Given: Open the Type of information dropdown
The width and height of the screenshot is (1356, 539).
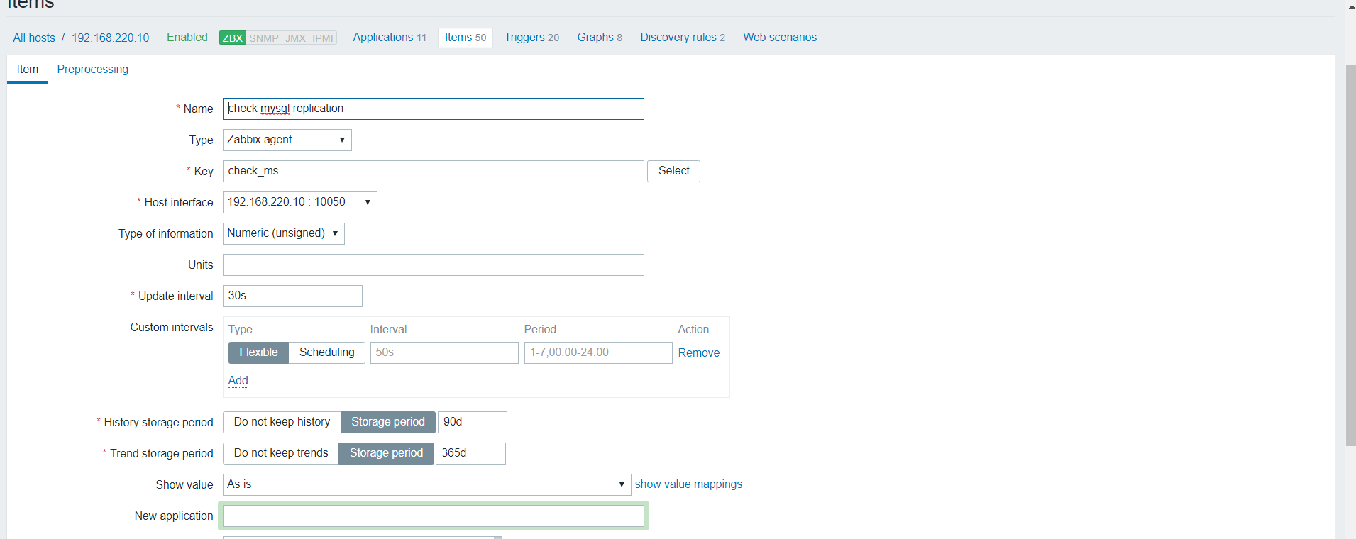Looking at the screenshot, I should pos(283,233).
